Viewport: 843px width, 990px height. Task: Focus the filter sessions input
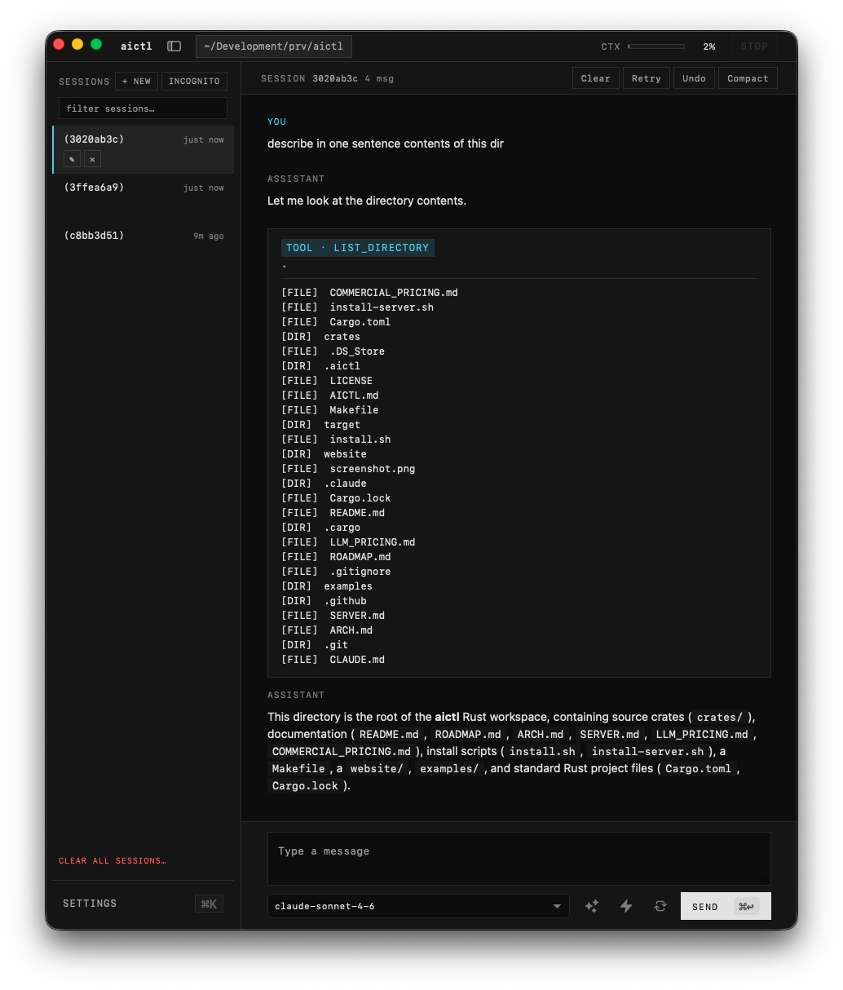[x=143, y=108]
